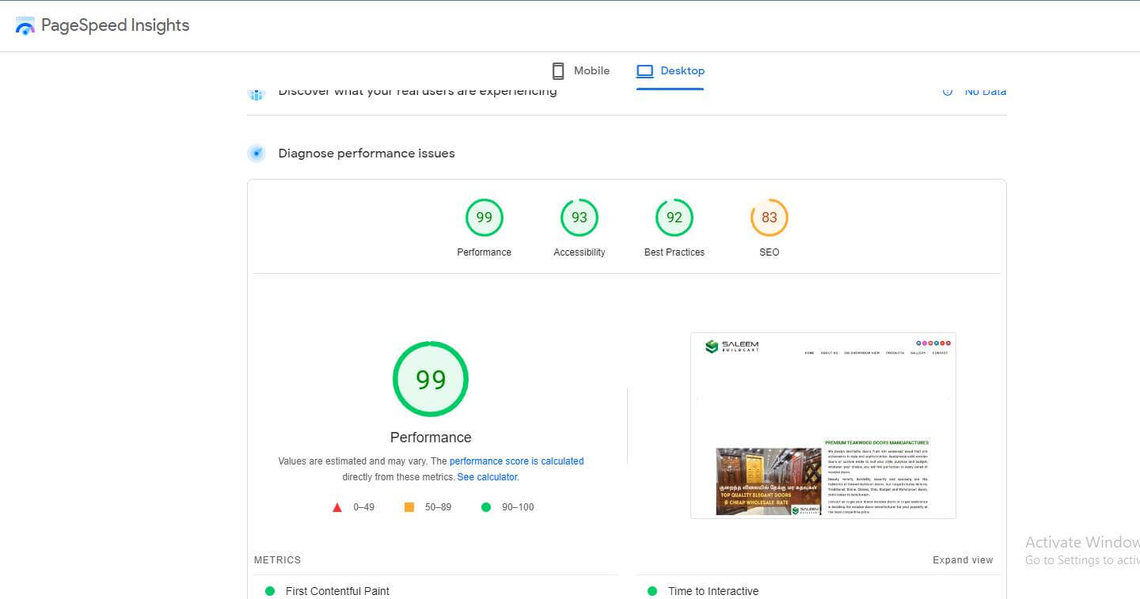Switch to the Desktop tab
This screenshot has height=599, width=1140.
pyautogui.click(x=670, y=70)
